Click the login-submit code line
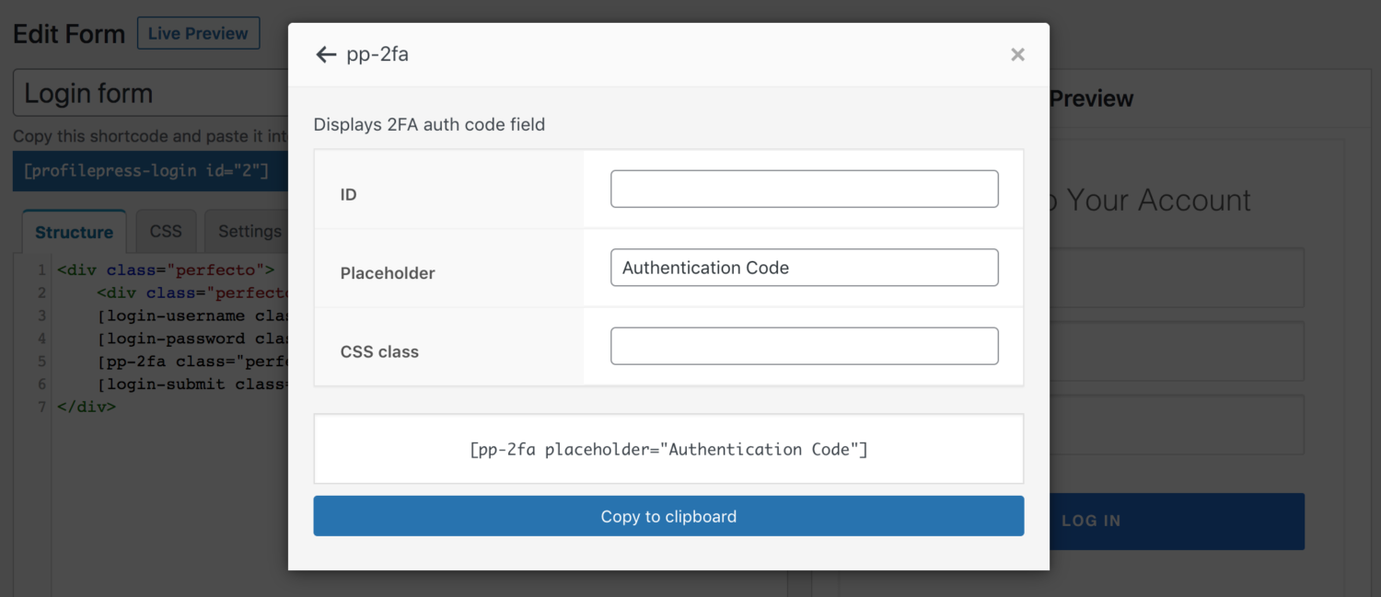This screenshot has height=597, width=1381. pos(192,384)
